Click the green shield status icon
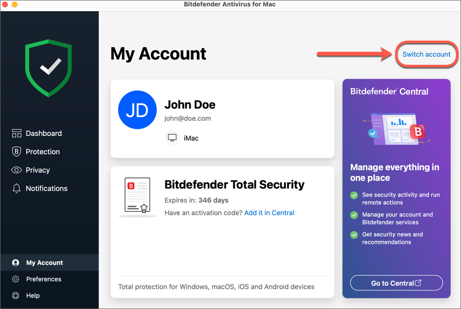 point(48,68)
